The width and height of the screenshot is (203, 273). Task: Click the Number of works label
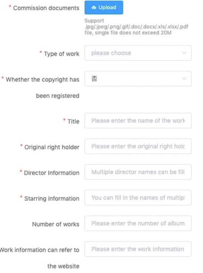56,224
